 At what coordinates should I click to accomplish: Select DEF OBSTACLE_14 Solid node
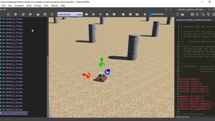click(12, 19)
